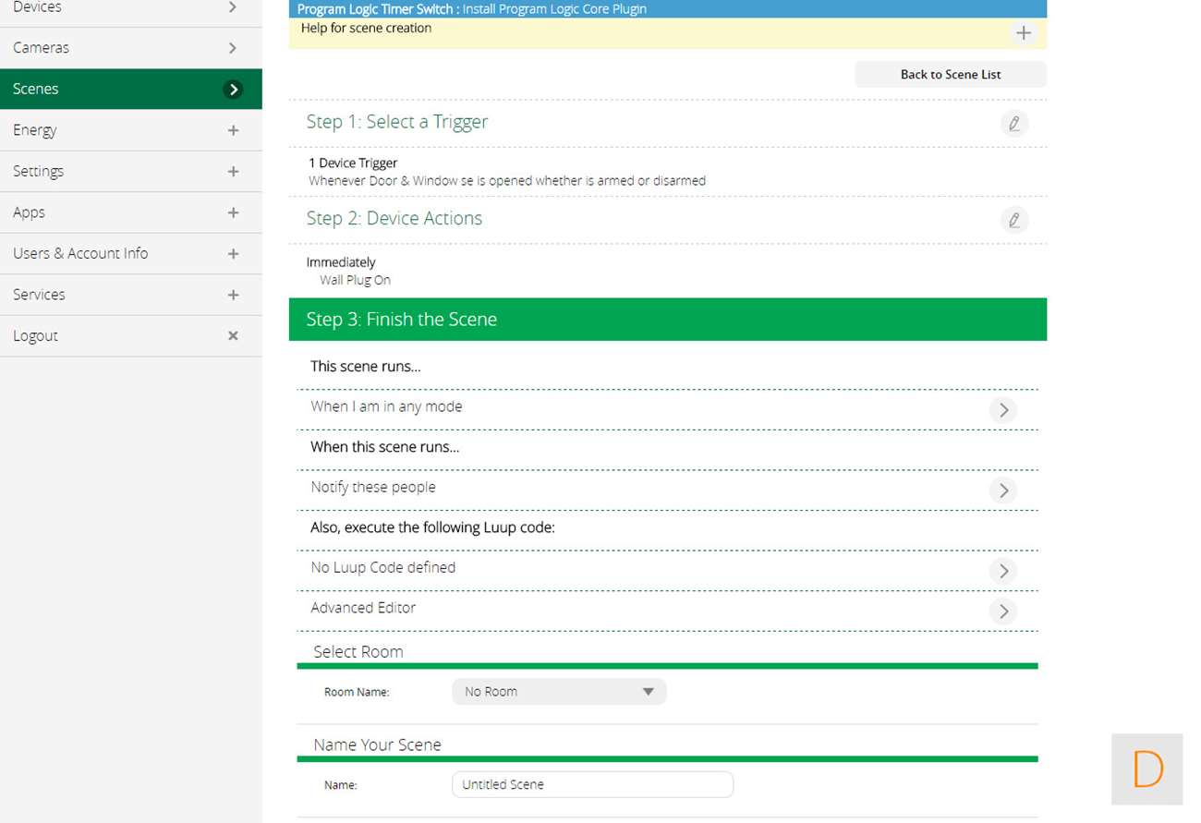
Task: Click the scene Name input field
Action: click(x=592, y=785)
